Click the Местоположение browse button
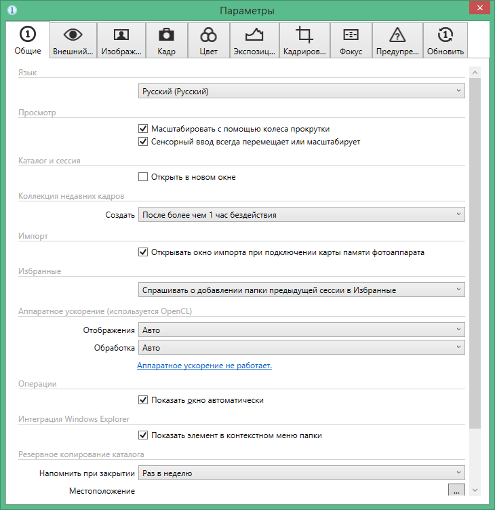Image resolution: width=495 pixels, height=510 pixels. (456, 491)
